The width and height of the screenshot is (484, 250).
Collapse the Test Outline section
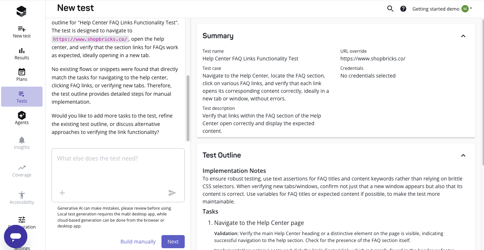tap(463, 155)
